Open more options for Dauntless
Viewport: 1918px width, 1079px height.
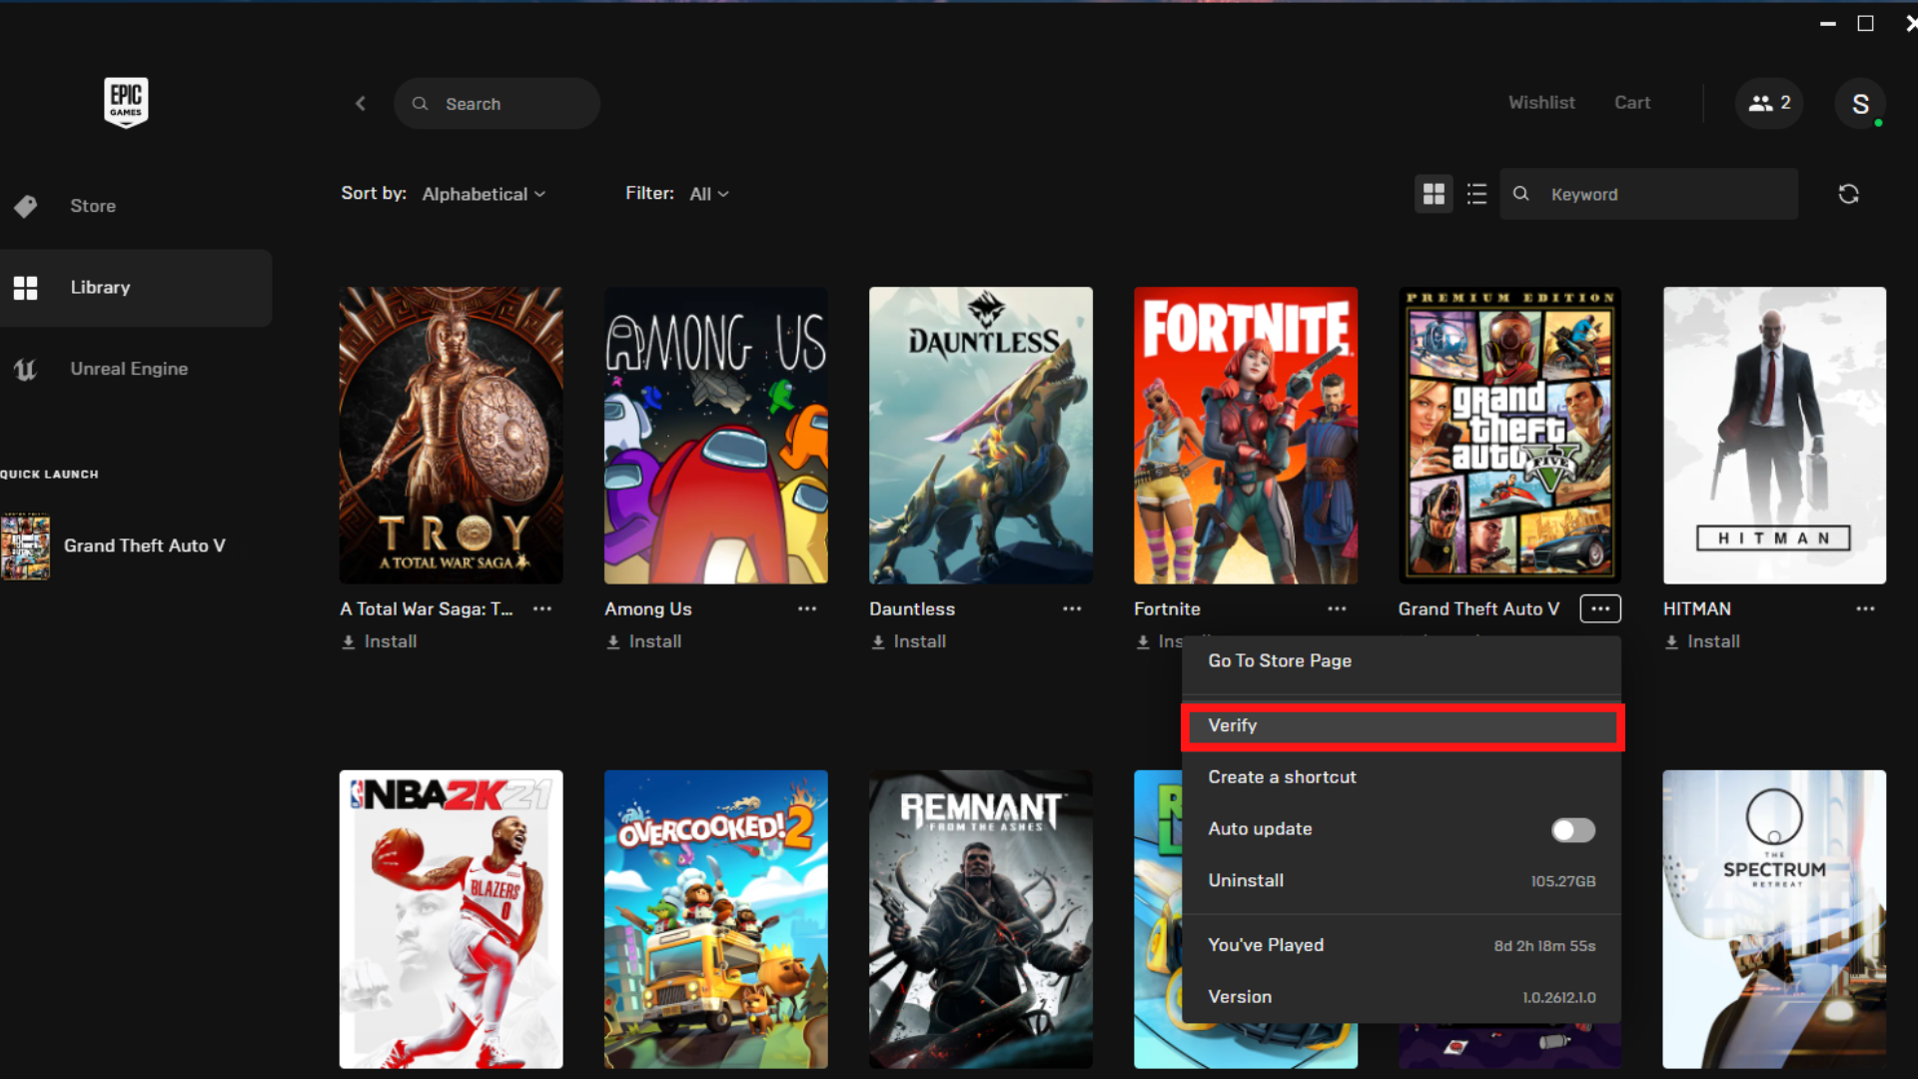click(1072, 608)
